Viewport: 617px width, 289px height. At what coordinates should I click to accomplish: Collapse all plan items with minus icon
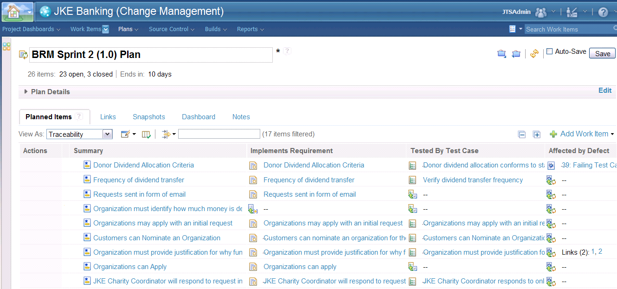(x=522, y=135)
